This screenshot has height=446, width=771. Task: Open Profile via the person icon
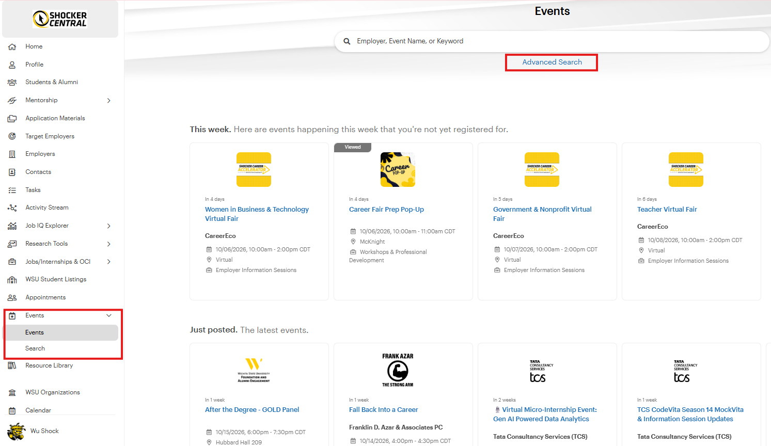12,65
